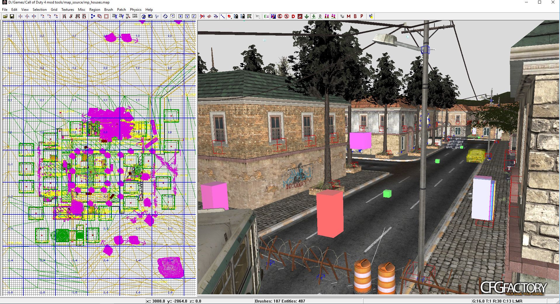The image size is (560, 304).
Task: Click the underlined 0 toolbar icon
Action: (x=320, y=16)
